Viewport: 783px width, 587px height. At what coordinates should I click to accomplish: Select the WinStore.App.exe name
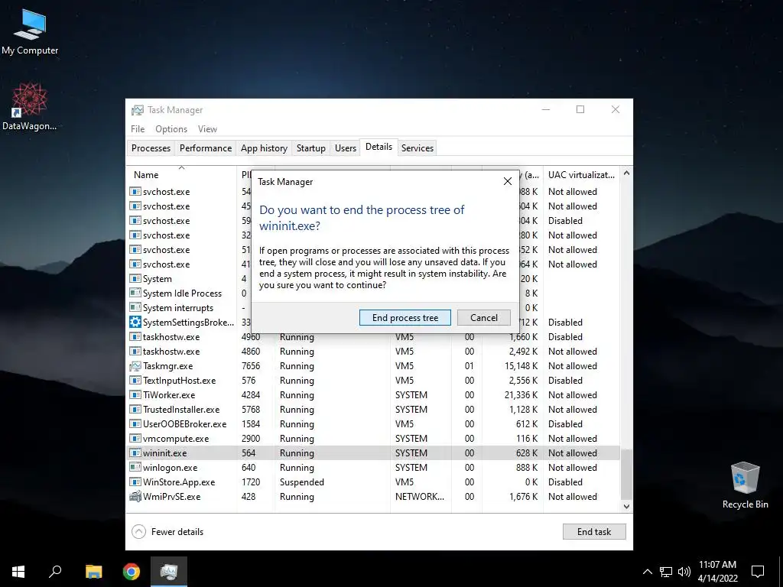(179, 482)
